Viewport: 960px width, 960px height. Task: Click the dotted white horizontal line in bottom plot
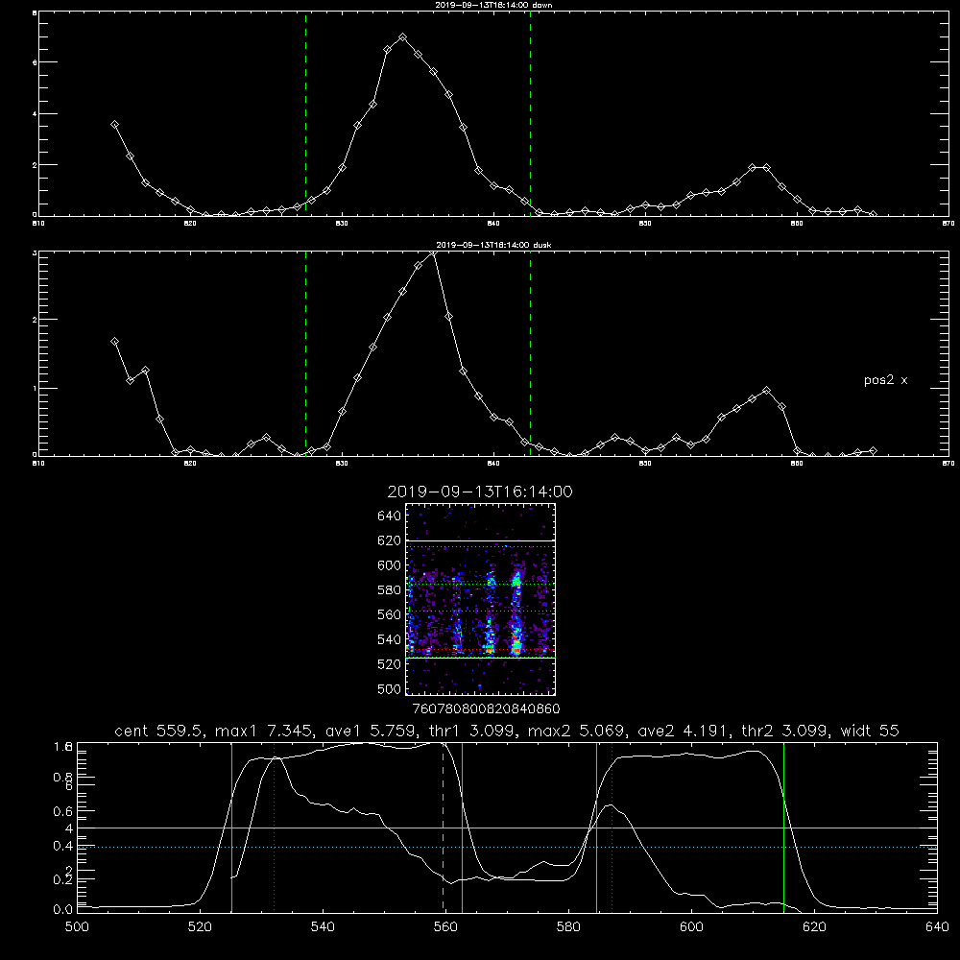click(507, 847)
